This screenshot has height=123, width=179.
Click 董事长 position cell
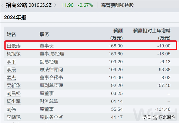(x=47, y=46)
